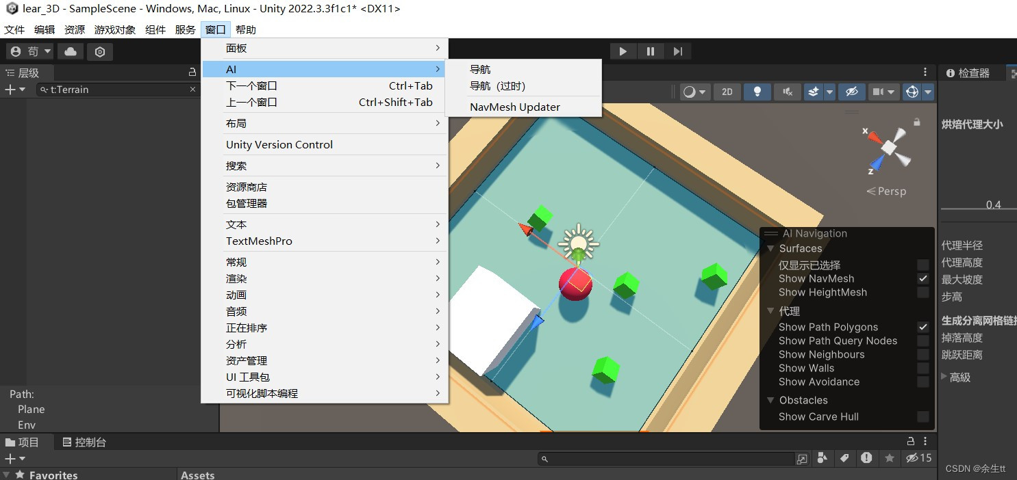The width and height of the screenshot is (1017, 480).
Task: Open the 资源 (Assets) menu
Action: (x=75, y=29)
